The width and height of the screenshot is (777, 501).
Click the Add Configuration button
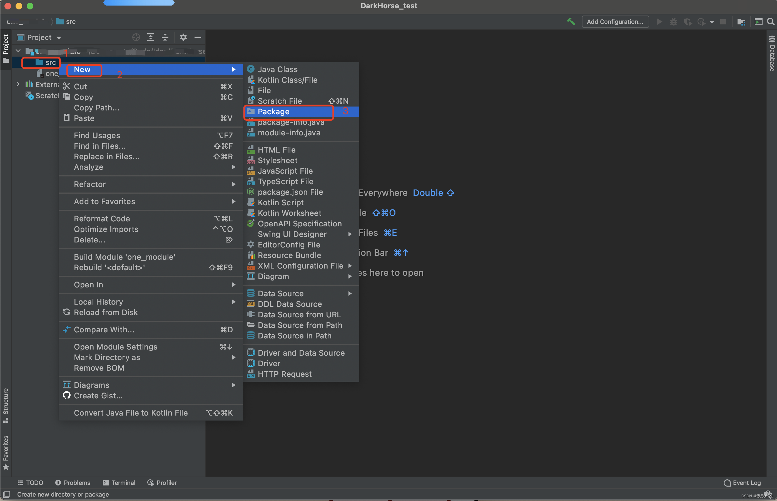click(615, 22)
